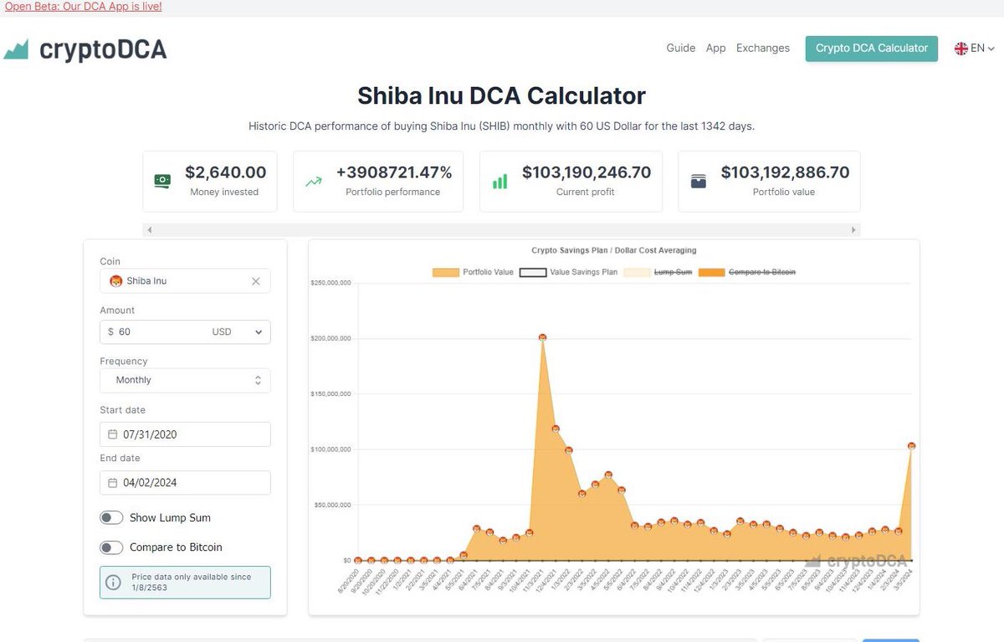Click the End date calendar icon
This screenshot has height=642, width=1004.
[x=113, y=482]
